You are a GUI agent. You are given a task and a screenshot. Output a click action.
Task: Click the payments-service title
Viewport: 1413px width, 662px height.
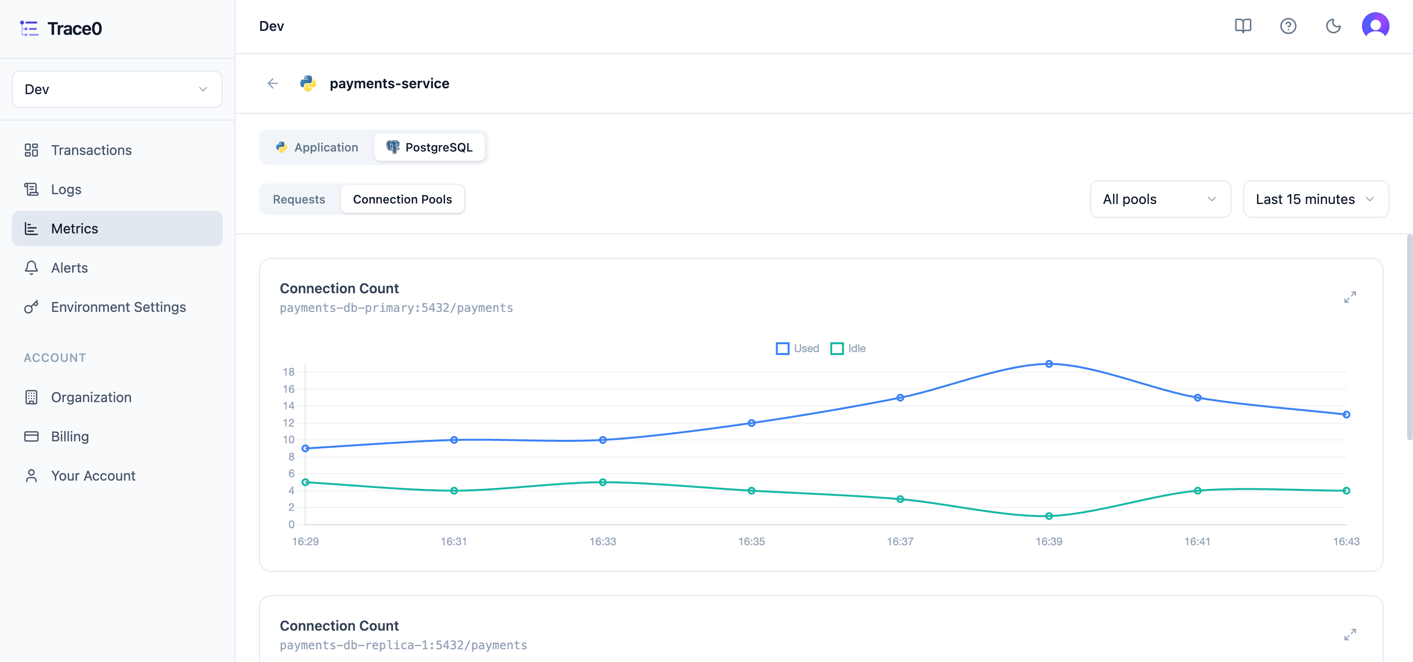click(x=389, y=84)
